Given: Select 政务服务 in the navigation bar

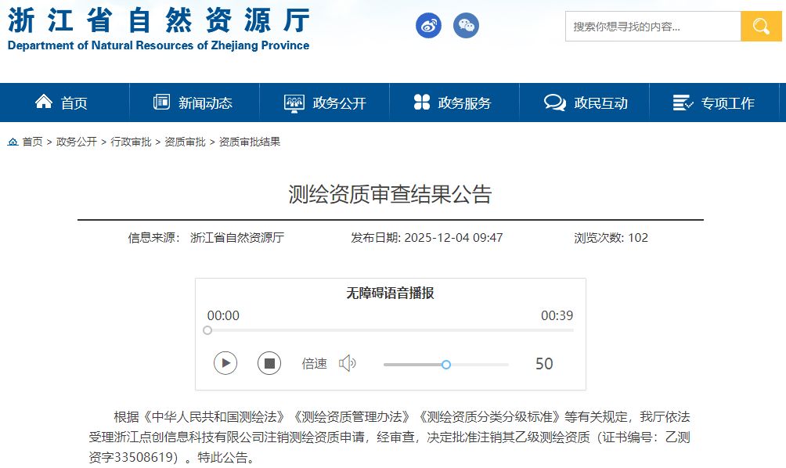Looking at the screenshot, I should point(452,103).
